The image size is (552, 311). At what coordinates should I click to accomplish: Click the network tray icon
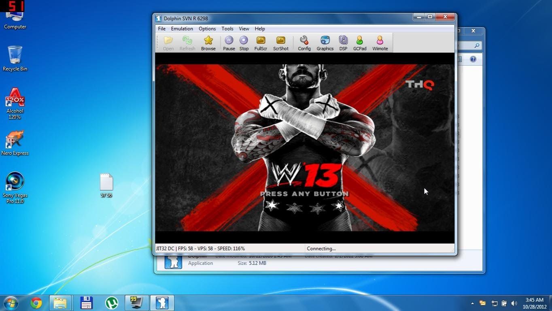[x=495, y=303]
